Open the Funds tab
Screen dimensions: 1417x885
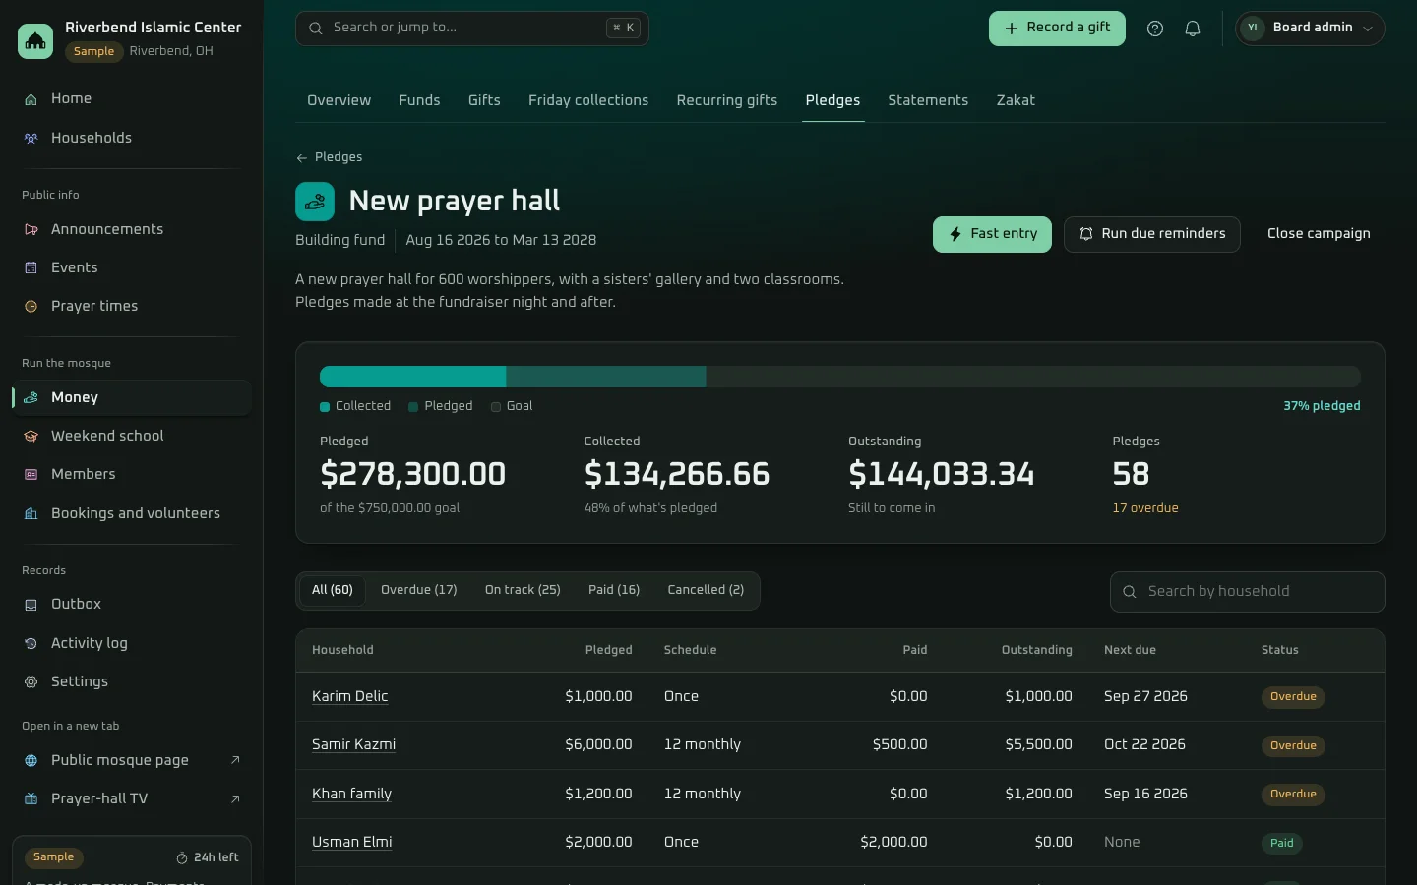[x=419, y=100]
